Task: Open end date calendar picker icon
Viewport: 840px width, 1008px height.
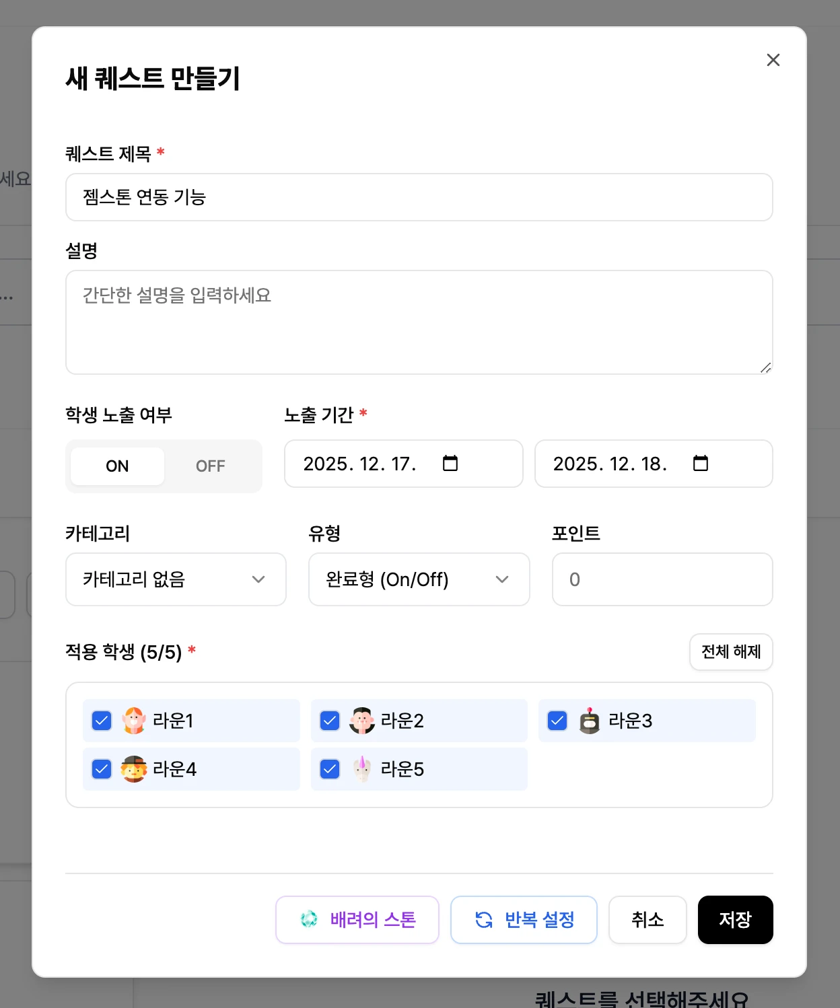Action: [700, 463]
